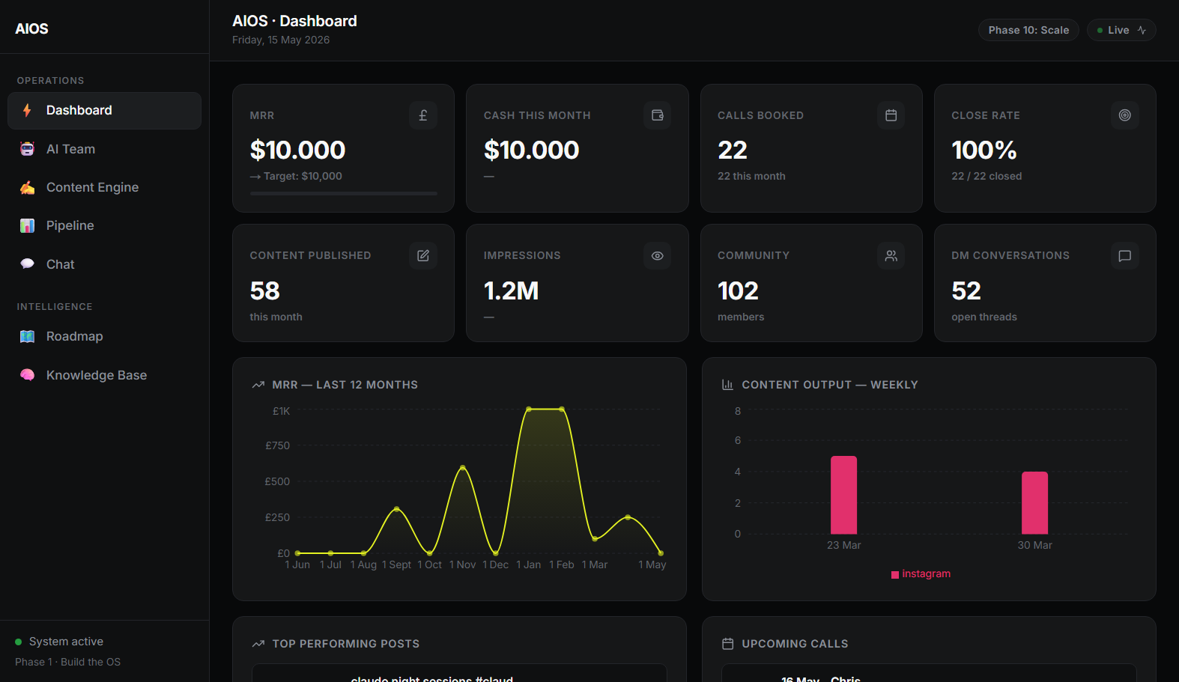Viewport: 1179px width, 682px height.
Task: Click the Calls Booked value 22
Action: pyautogui.click(x=733, y=150)
